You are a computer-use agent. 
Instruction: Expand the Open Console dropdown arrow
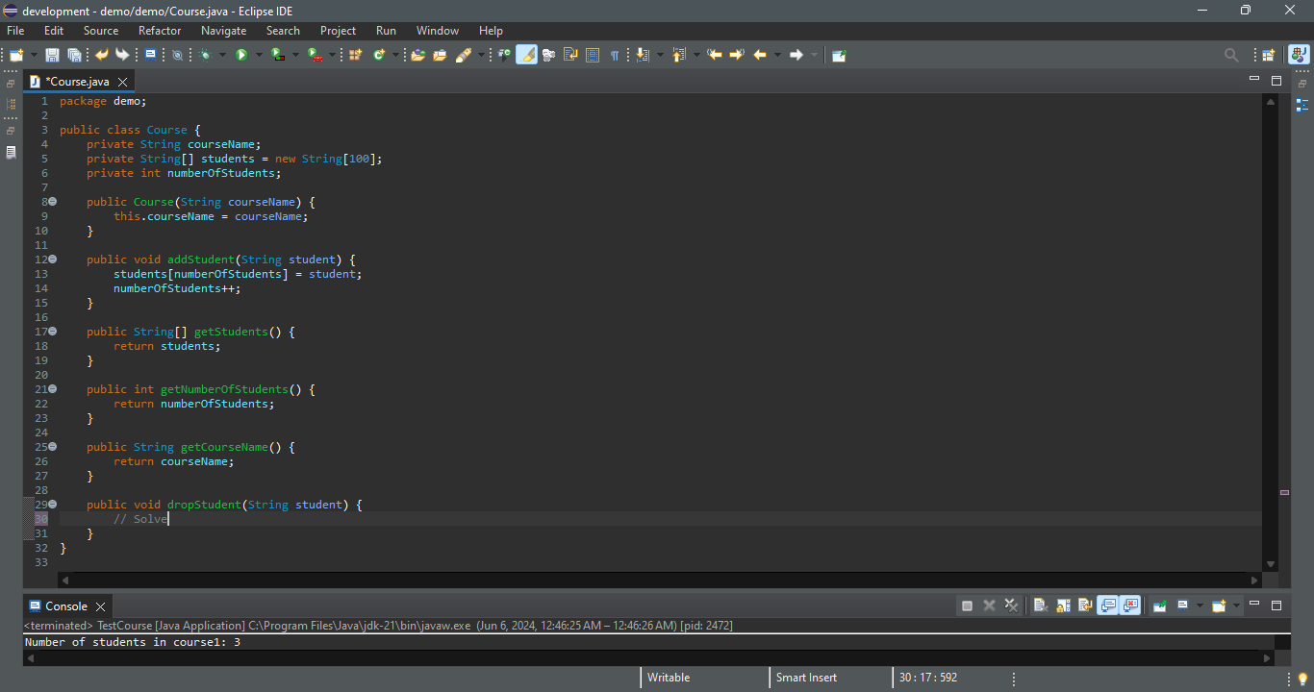point(1236,605)
